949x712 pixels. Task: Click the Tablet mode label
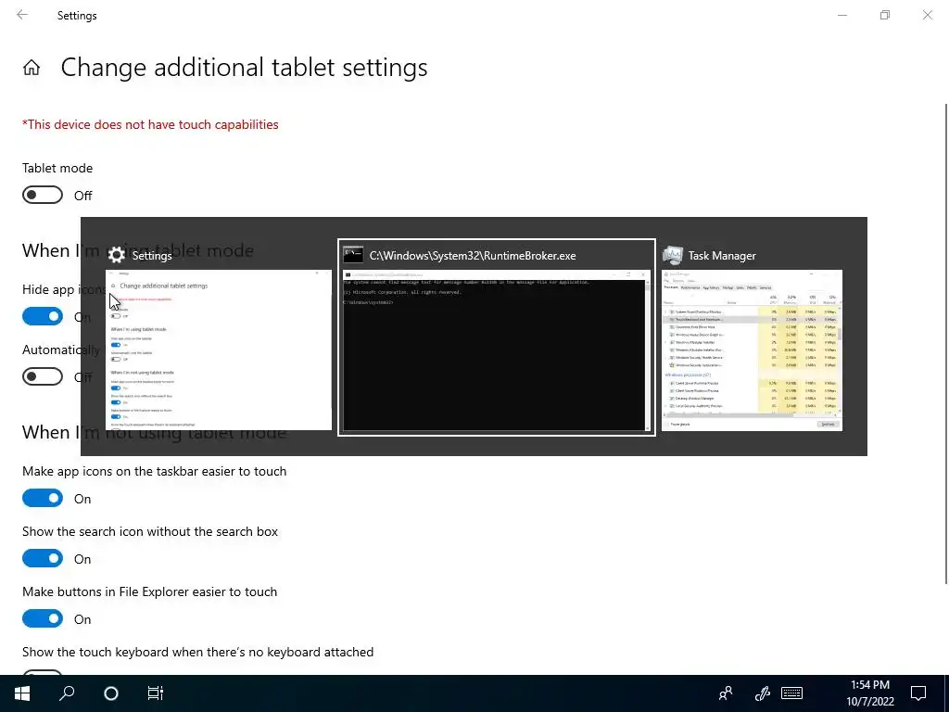[x=57, y=168]
